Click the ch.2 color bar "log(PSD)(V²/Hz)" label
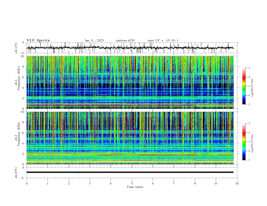Image resolution: width=267 pixels, height=206 pixels. coord(253,143)
